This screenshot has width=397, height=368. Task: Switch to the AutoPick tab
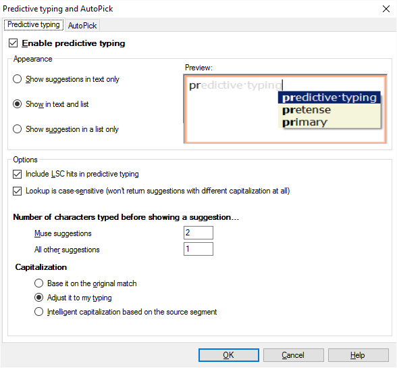[x=82, y=26]
